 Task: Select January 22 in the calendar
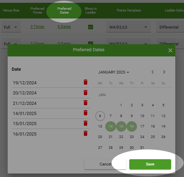click(121, 137)
